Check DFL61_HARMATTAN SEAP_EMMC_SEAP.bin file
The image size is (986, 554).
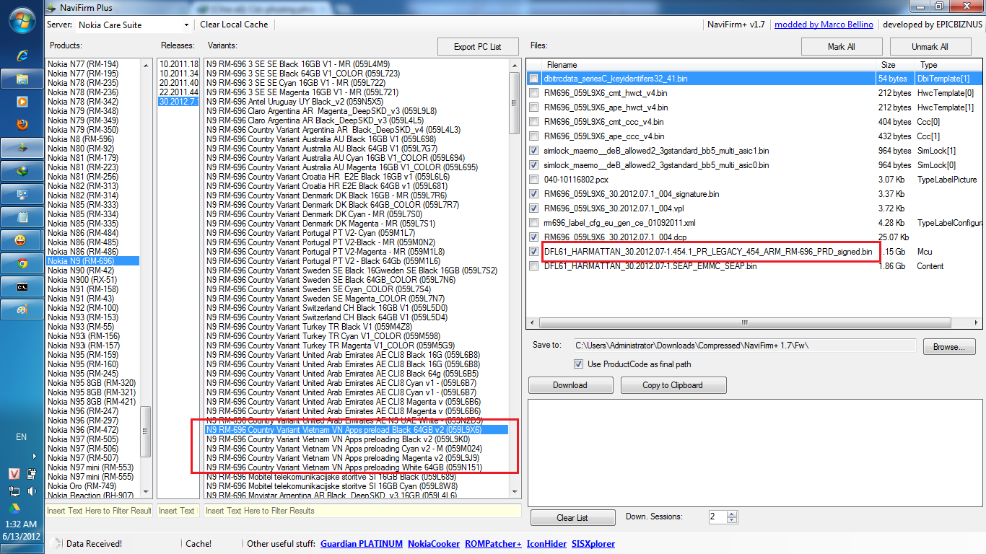[533, 265]
